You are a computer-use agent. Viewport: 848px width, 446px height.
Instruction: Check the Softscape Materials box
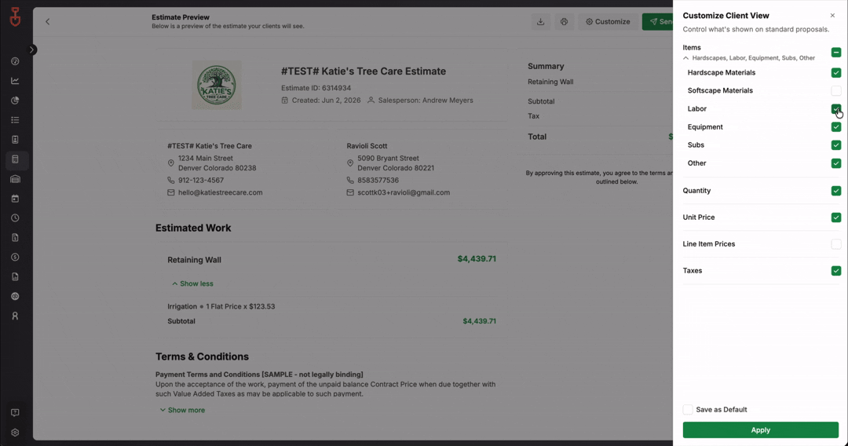(836, 90)
